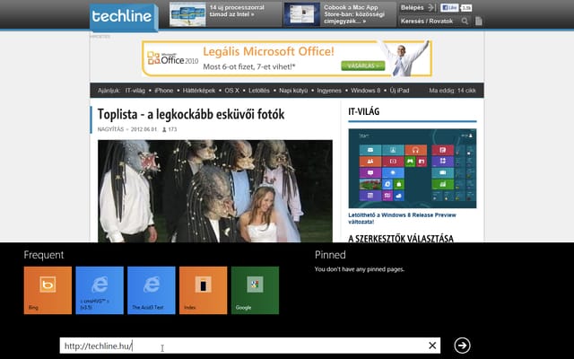Click 'Ma eddig: 14 cikk' text
The image size is (574, 359).
click(452, 91)
